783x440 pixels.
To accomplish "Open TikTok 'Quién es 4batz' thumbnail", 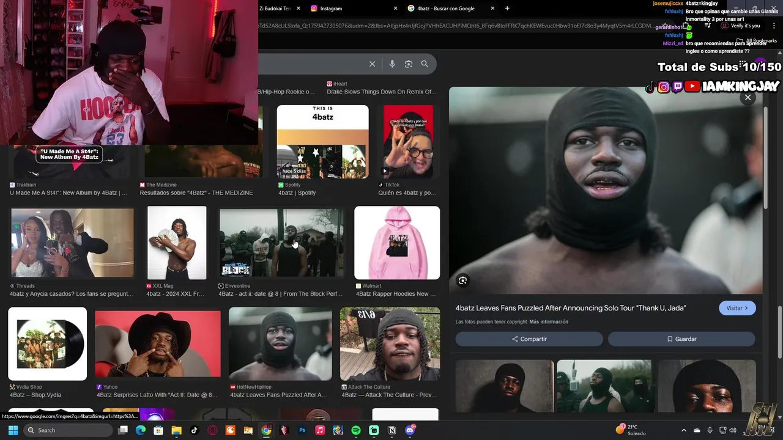I will 408,142.
